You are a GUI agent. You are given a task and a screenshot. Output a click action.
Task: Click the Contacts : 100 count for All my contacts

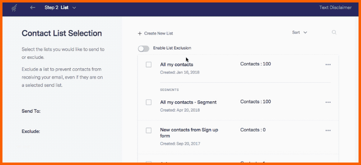tap(256, 64)
